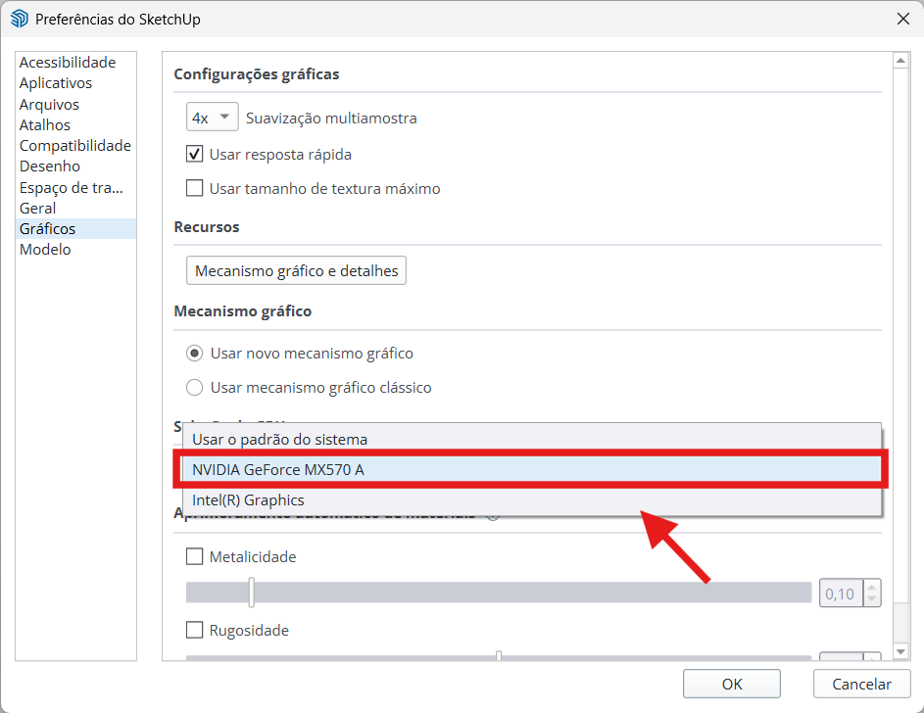Pick Usar o padrão do sistema option

pyautogui.click(x=280, y=439)
